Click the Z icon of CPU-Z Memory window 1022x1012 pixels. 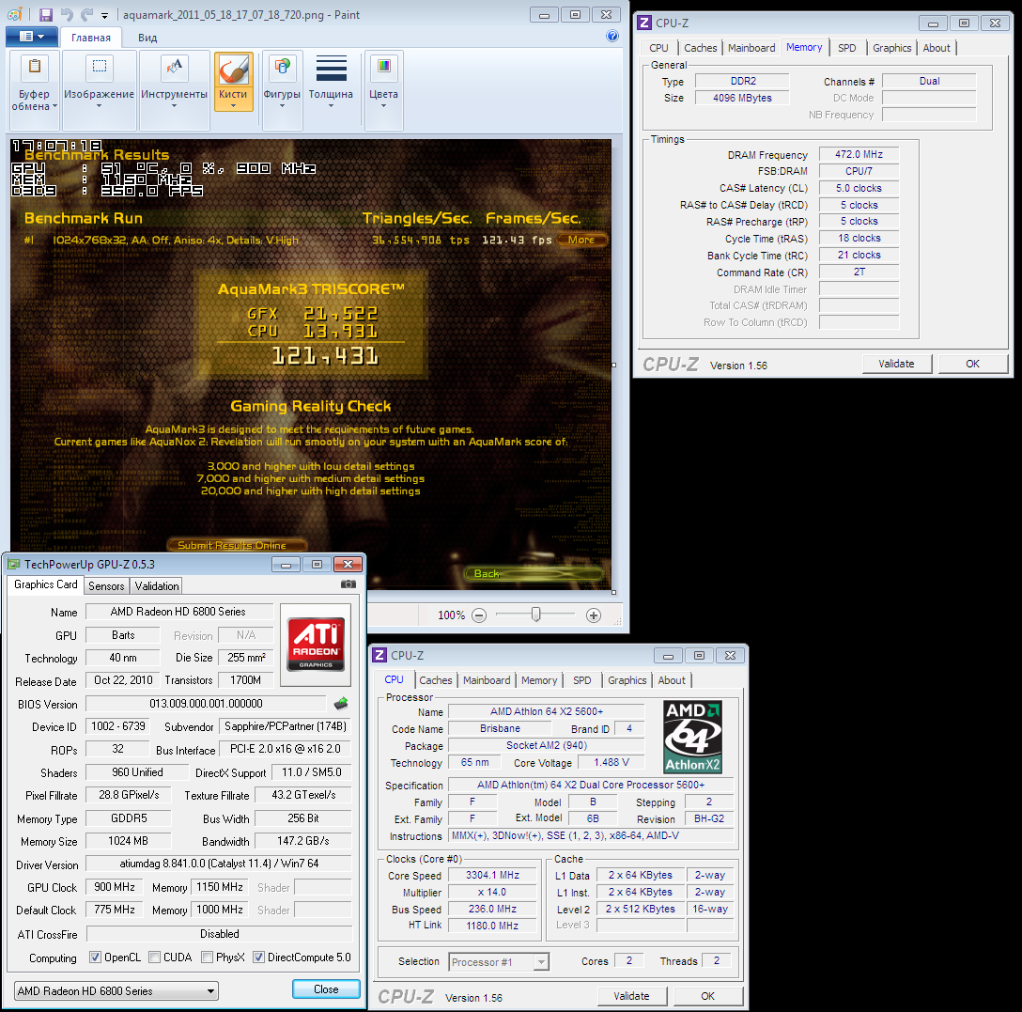[644, 23]
